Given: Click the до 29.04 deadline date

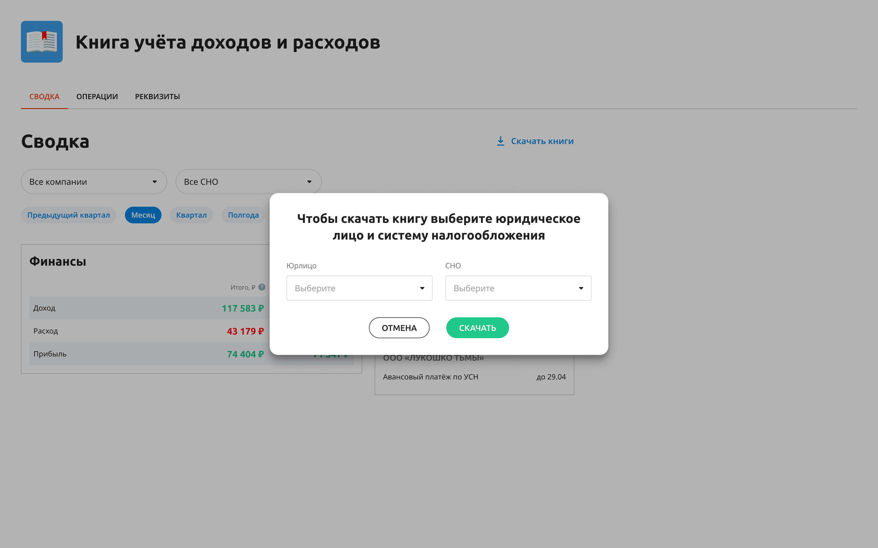Looking at the screenshot, I should [551, 377].
